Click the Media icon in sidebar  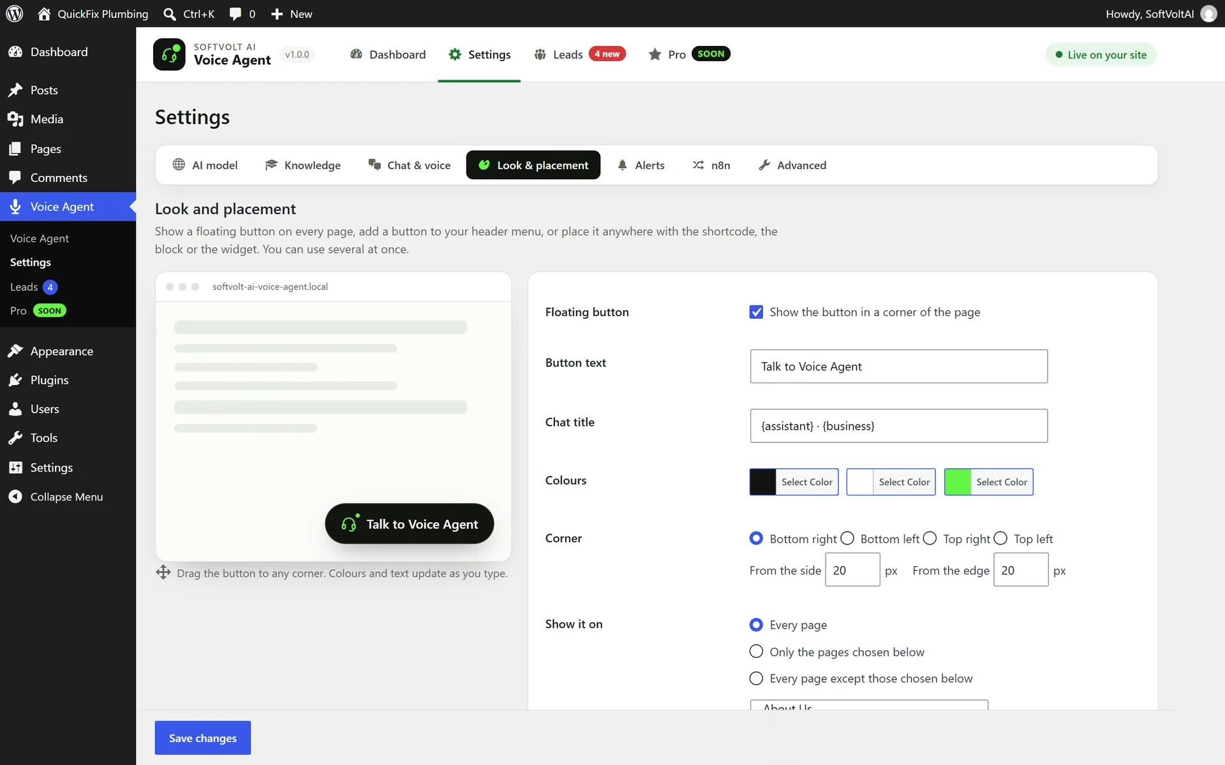[x=15, y=119]
